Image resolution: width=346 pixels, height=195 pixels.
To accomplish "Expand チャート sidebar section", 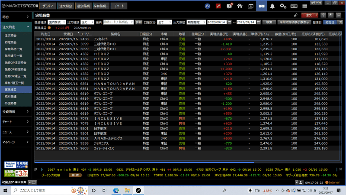I will pyautogui.click(x=16, y=122).
